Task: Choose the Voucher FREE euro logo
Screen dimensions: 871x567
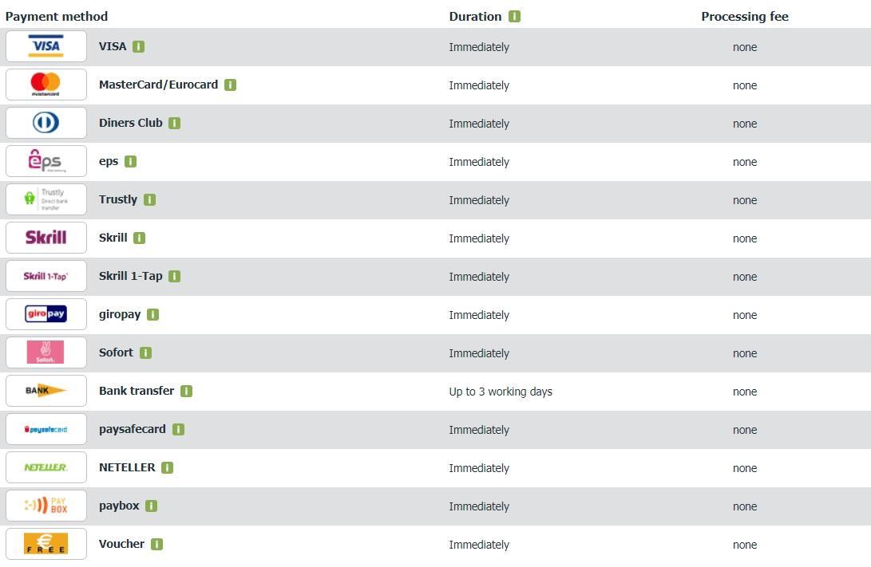Action: click(46, 544)
